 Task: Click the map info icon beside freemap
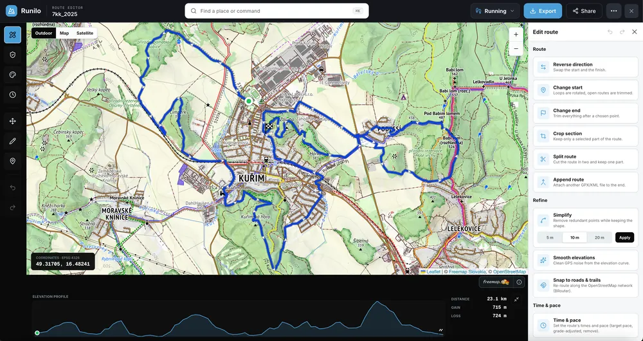point(519,282)
